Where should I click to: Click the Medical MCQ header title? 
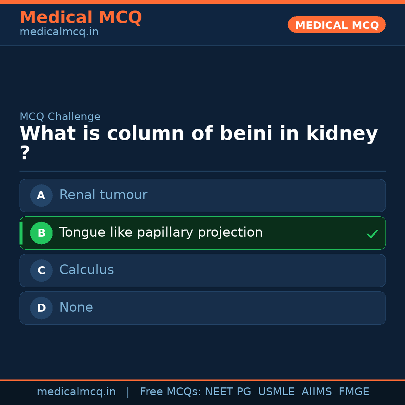pyautogui.click(x=81, y=18)
